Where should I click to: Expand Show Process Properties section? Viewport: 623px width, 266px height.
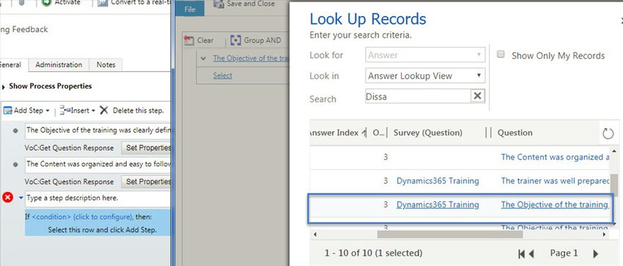click(x=4, y=86)
